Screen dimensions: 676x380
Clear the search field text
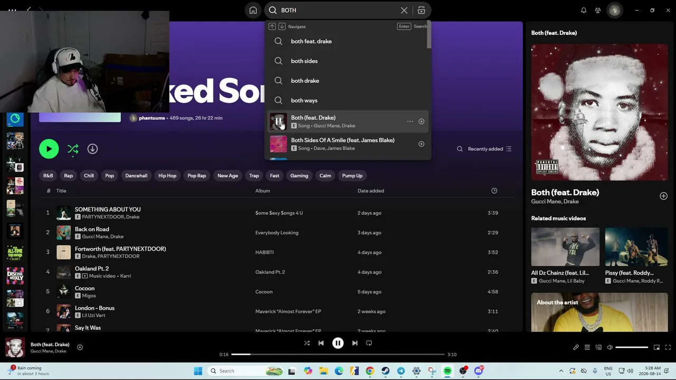coord(404,10)
